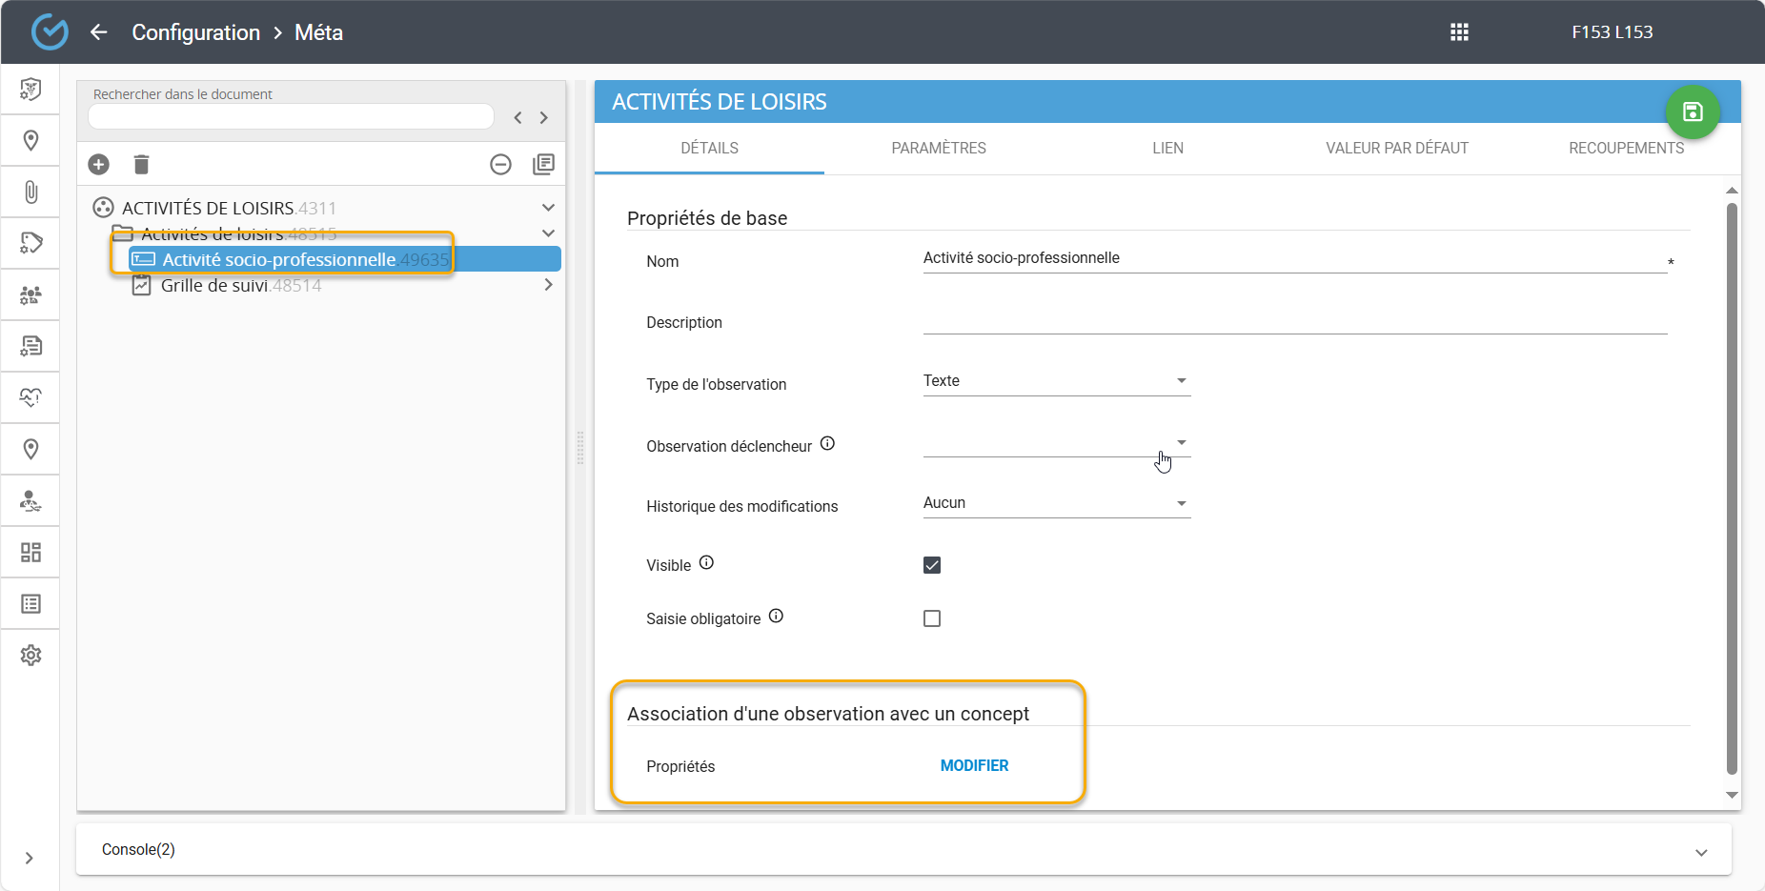The width and height of the screenshot is (1765, 891).
Task: Click the Configuration breadcrumb link
Action: pyautogui.click(x=195, y=32)
